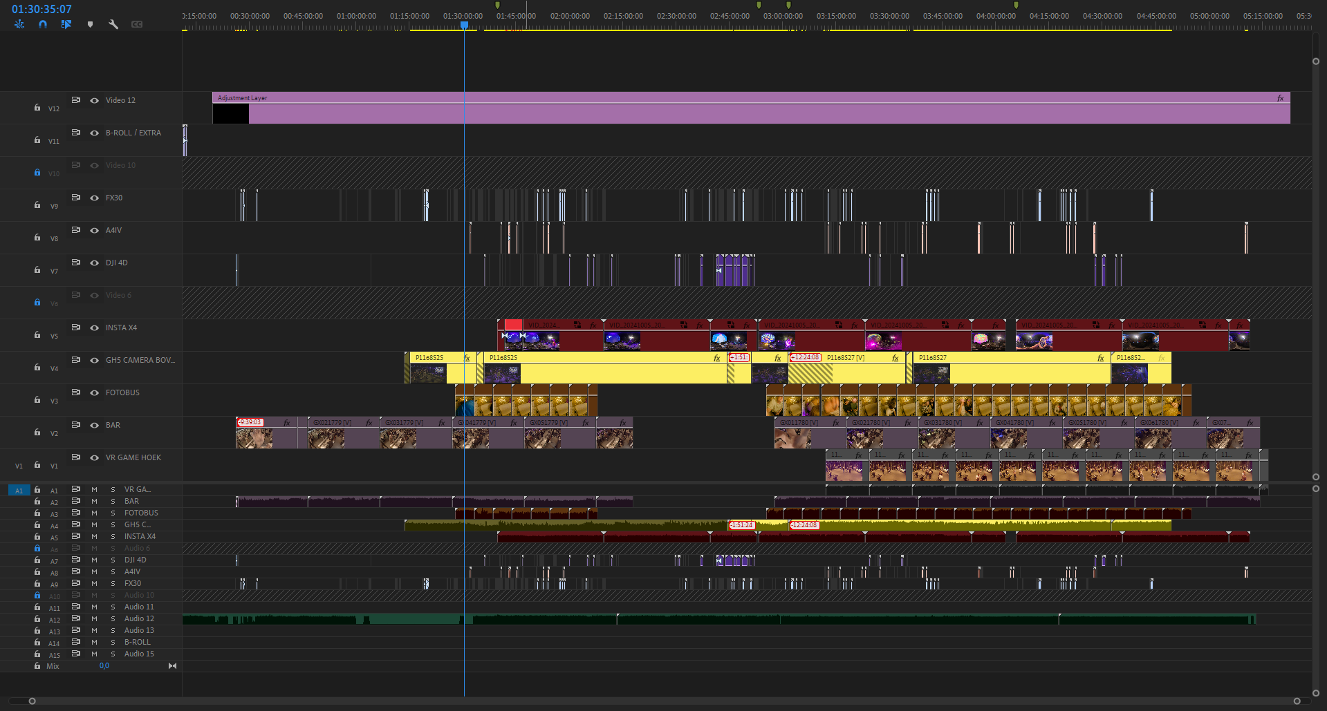Open Timeline Display Settings with wrench icon
The width and height of the screenshot is (1327, 711).
coord(113,24)
